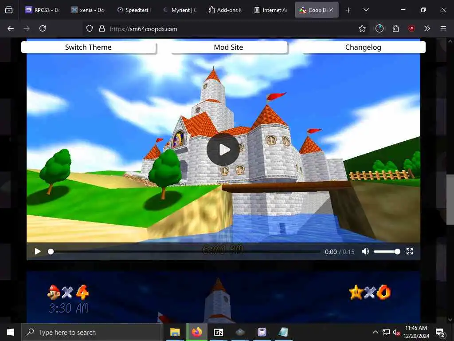The image size is (454, 341).
Task: Adjust the video volume slider
Action: pos(387,251)
